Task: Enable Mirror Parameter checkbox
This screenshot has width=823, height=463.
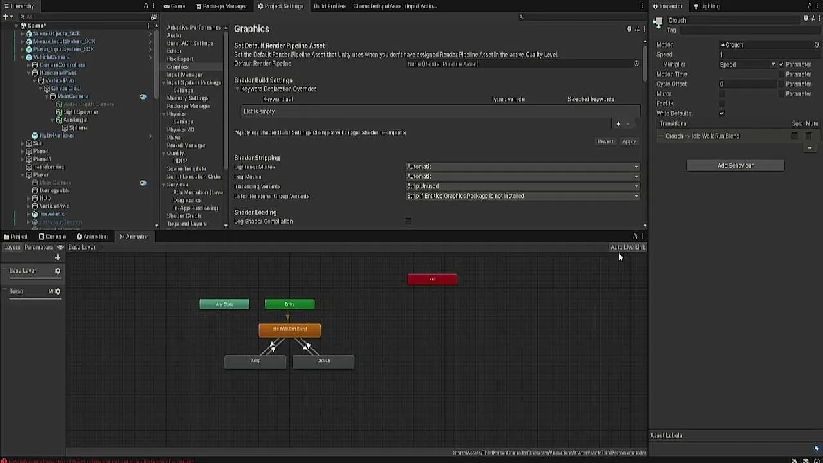Action: 781,94
